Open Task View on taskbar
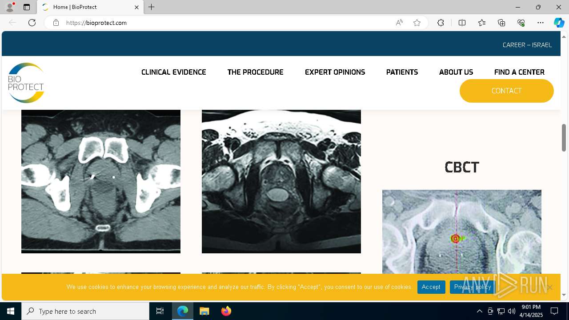The width and height of the screenshot is (569, 320). point(160,311)
